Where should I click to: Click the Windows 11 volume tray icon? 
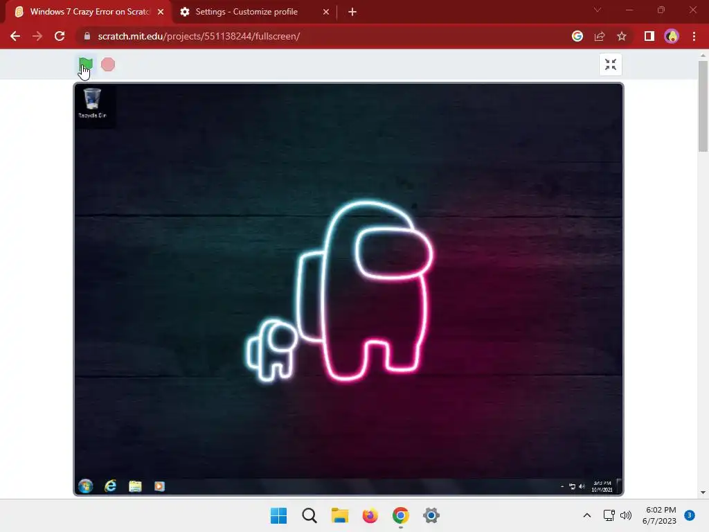click(626, 515)
